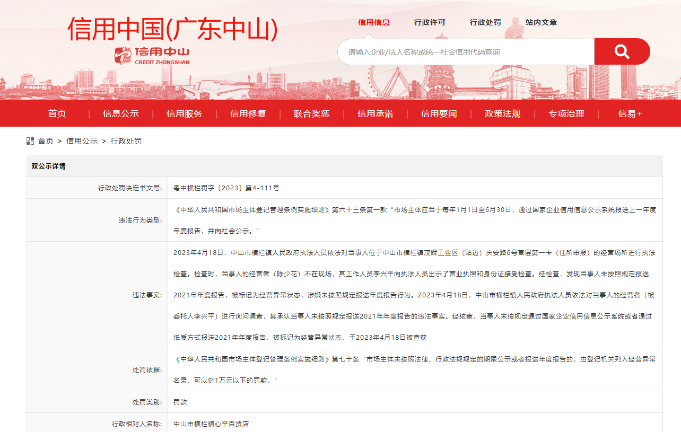Click the 违法行为类型 label

coord(141,220)
